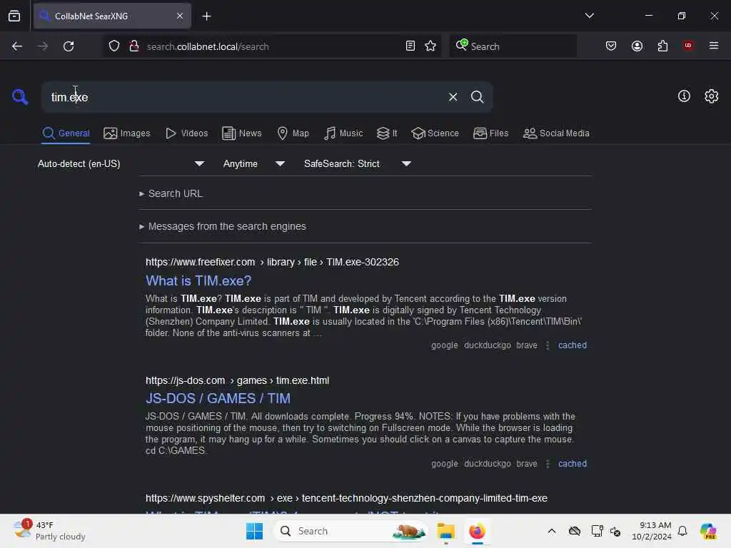This screenshot has width=731, height=548.
Task: Open the About info icon
Action: point(684,96)
